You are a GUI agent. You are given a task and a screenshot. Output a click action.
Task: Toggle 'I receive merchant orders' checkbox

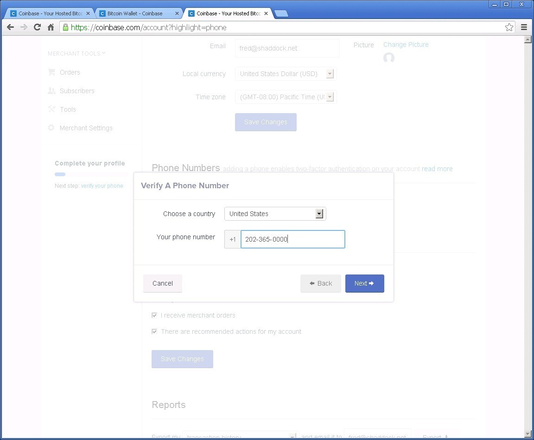pos(154,315)
